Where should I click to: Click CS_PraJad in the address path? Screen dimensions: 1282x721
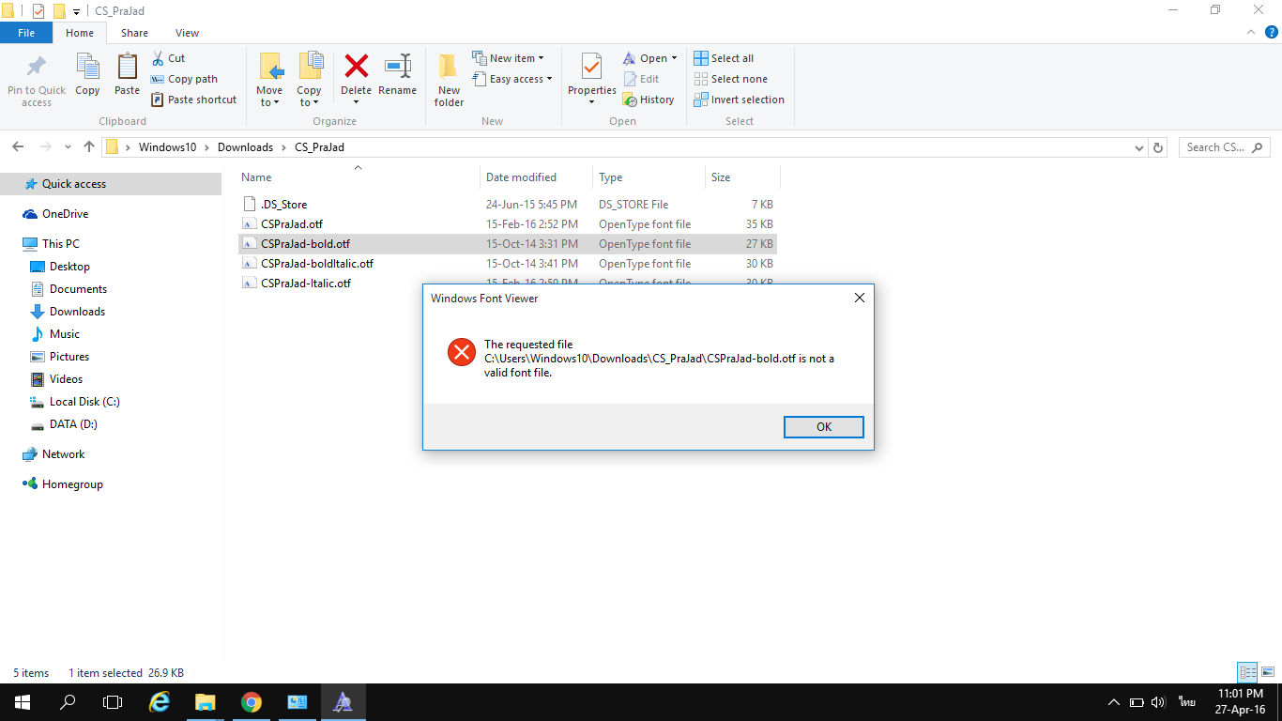pyautogui.click(x=319, y=147)
